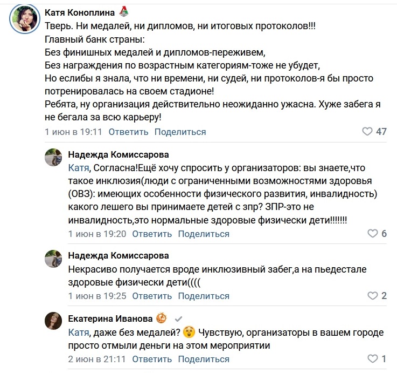Like Екатерина Иванова's comment
Viewport: 397px width, 373px height.
pyautogui.click(x=372, y=359)
